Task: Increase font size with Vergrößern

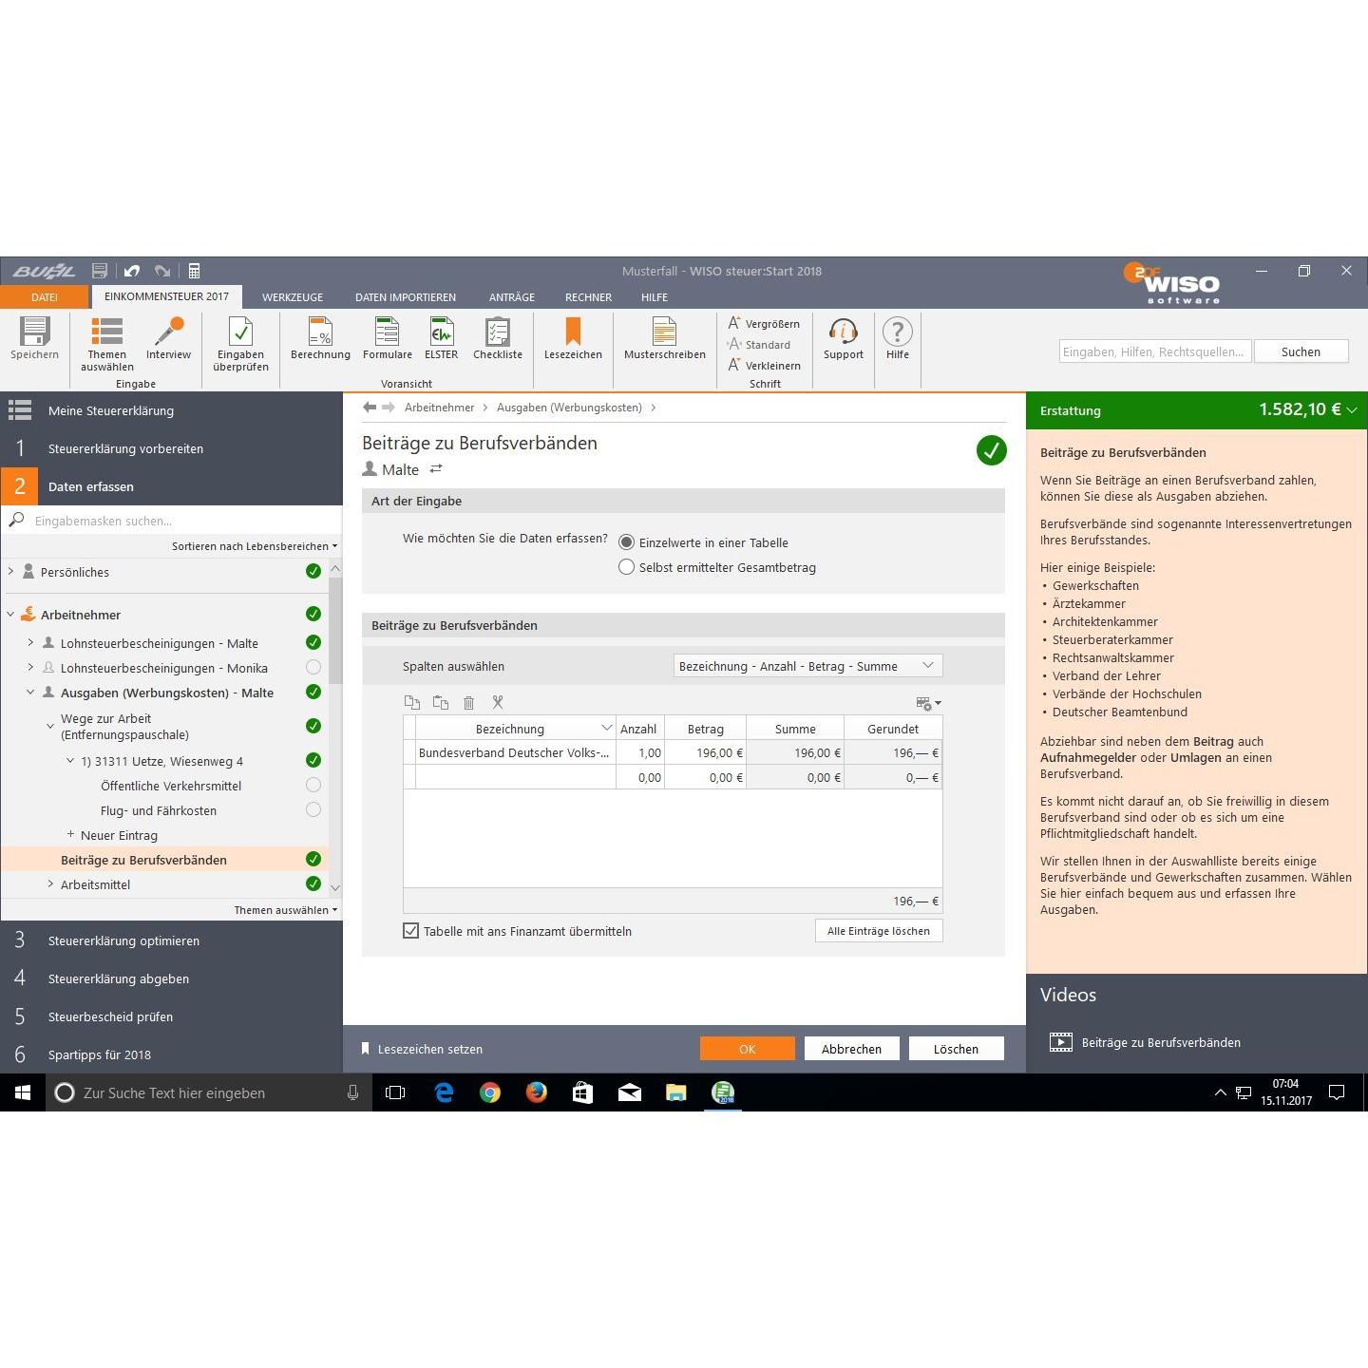Action: tap(764, 324)
